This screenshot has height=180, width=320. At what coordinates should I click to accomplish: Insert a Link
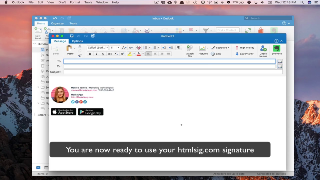point(216,54)
